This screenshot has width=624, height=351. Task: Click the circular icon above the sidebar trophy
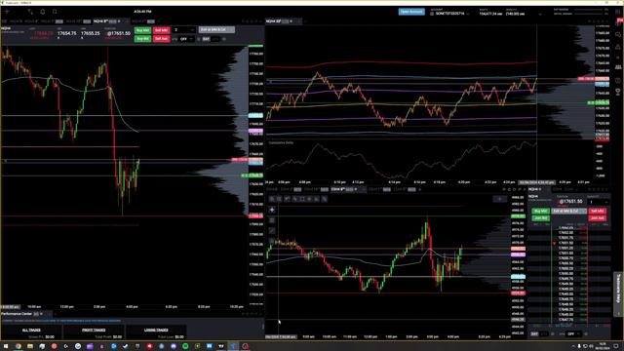[618, 80]
